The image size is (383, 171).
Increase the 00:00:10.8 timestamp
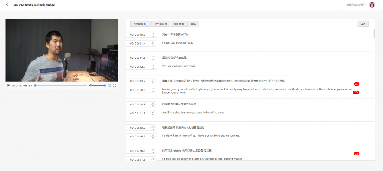click(x=153, y=89)
